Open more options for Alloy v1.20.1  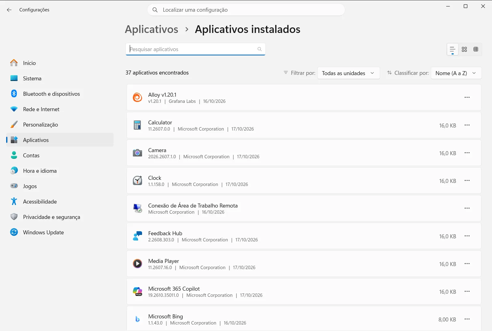click(x=467, y=97)
